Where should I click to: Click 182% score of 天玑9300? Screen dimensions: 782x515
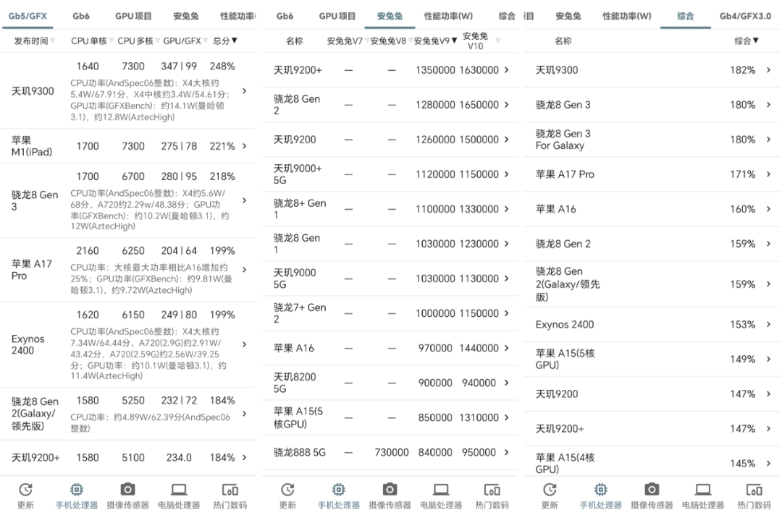743,70
